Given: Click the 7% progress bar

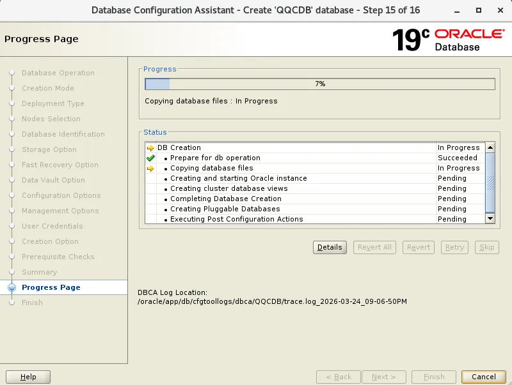Looking at the screenshot, I should (320, 84).
